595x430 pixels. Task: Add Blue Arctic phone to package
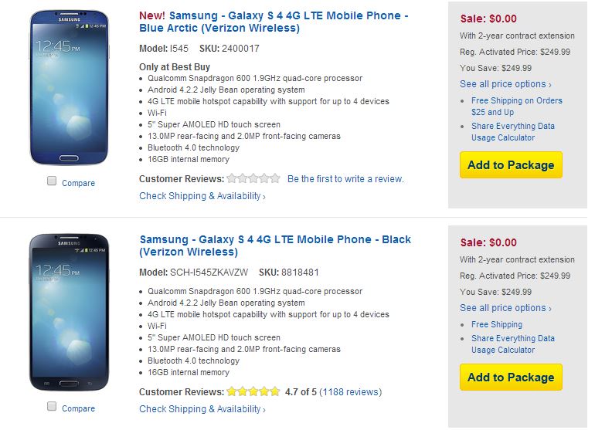coord(511,164)
